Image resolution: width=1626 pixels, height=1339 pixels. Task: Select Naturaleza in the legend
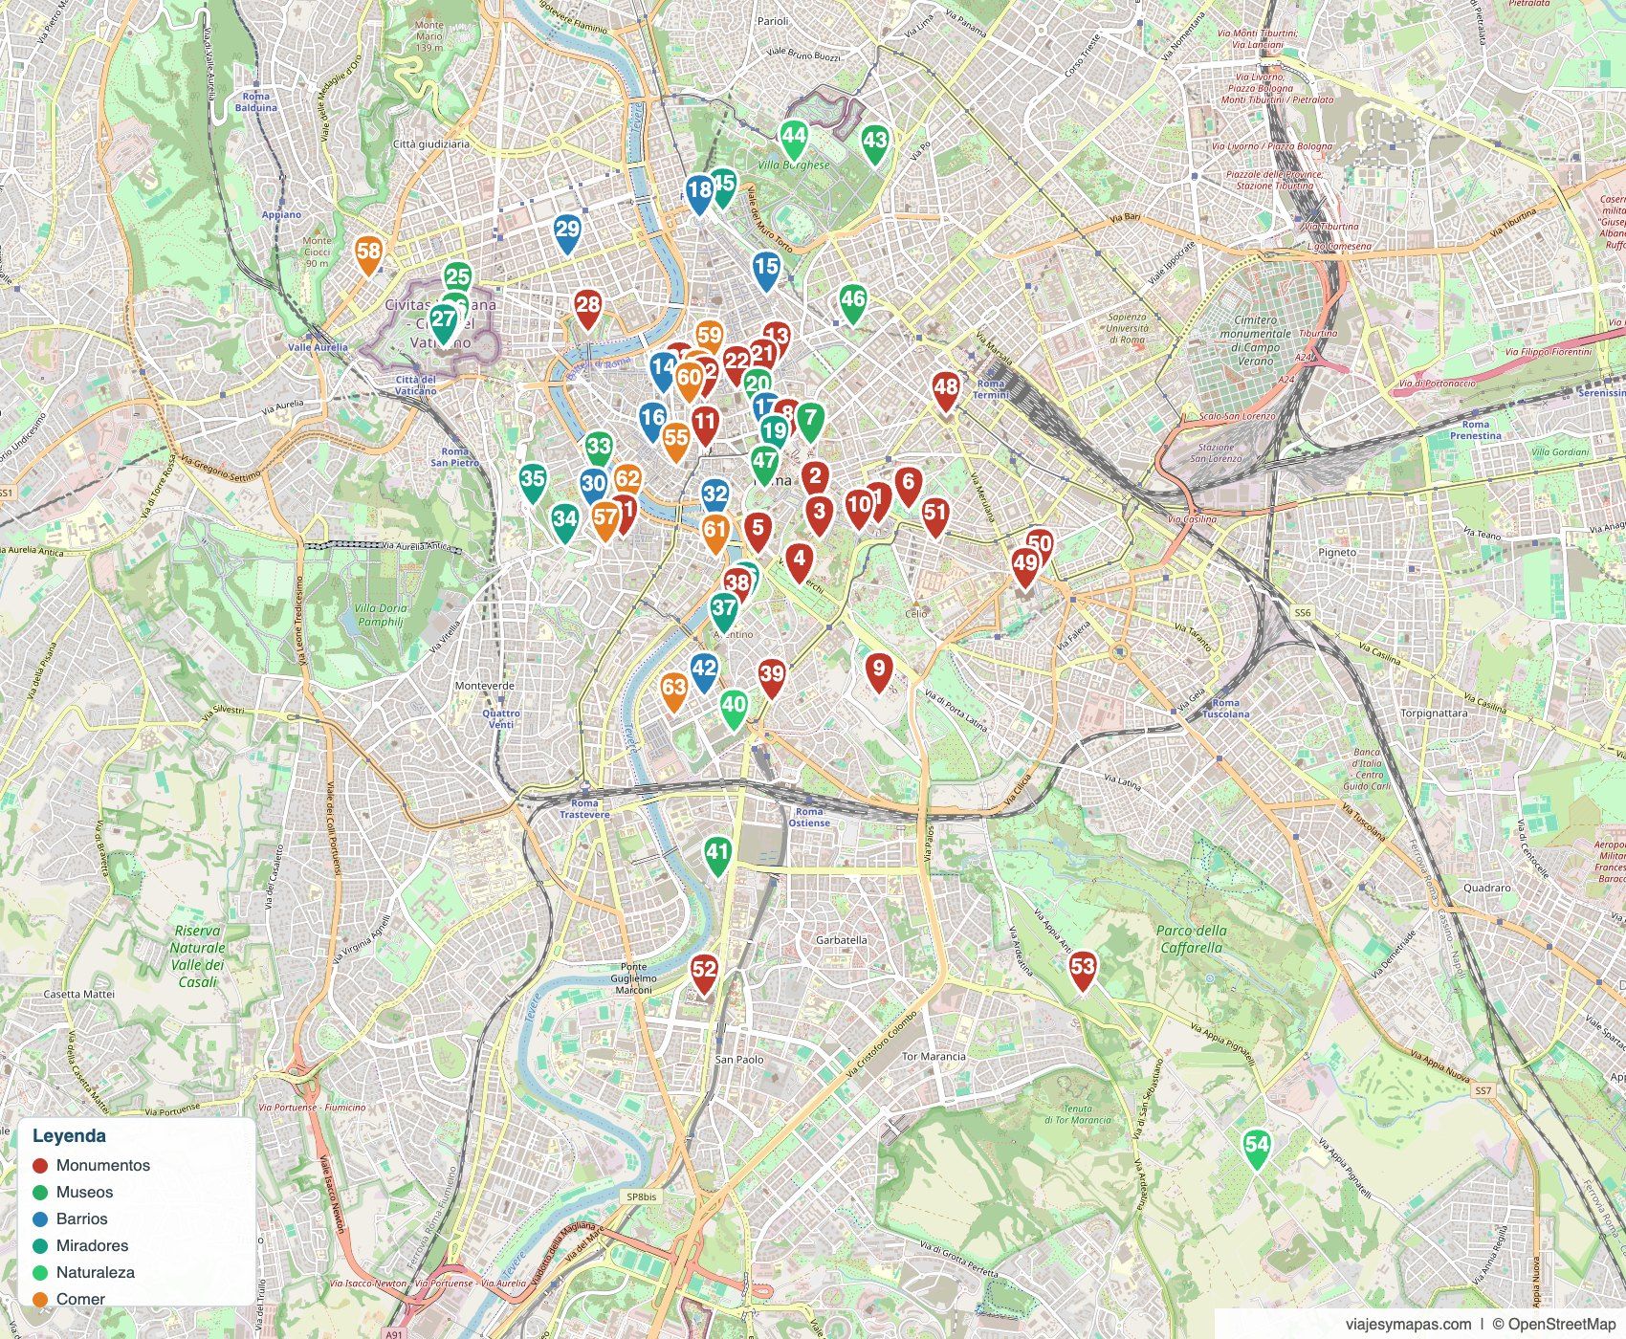coord(96,1273)
